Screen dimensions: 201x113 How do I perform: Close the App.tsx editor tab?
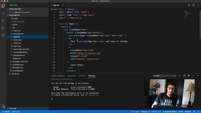pyautogui.click(x=63, y=5)
